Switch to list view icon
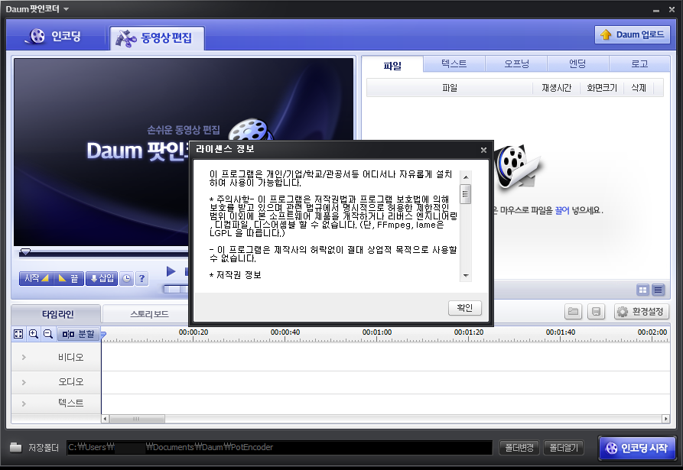 pos(659,290)
